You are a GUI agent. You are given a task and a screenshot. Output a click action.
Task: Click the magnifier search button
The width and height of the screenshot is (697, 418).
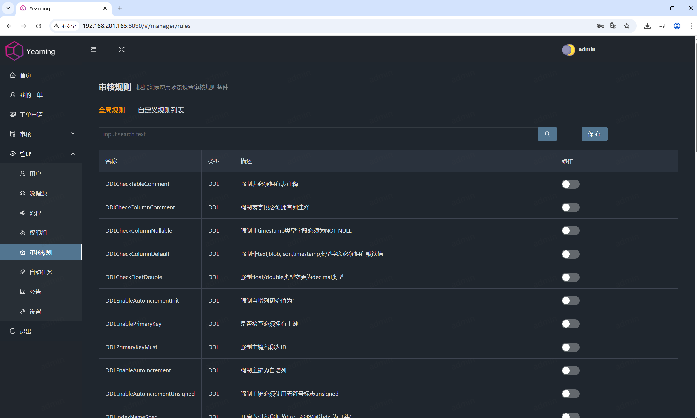[547, 134]
